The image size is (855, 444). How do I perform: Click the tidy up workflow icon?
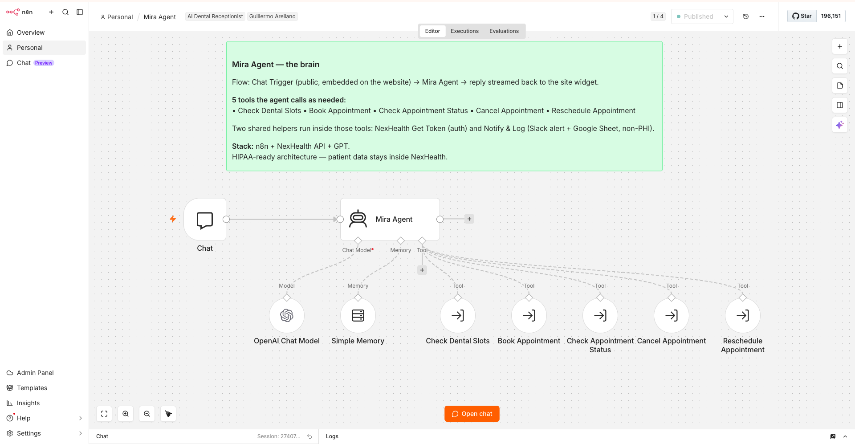point(168,414)
